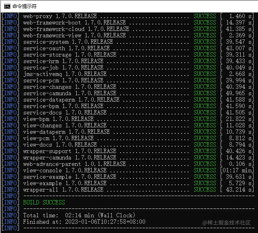This screenshot has width=258, height=233.
Task: Click the Finished at 2023-01-06T10:27:58+08:00 line
Action: 84,222
